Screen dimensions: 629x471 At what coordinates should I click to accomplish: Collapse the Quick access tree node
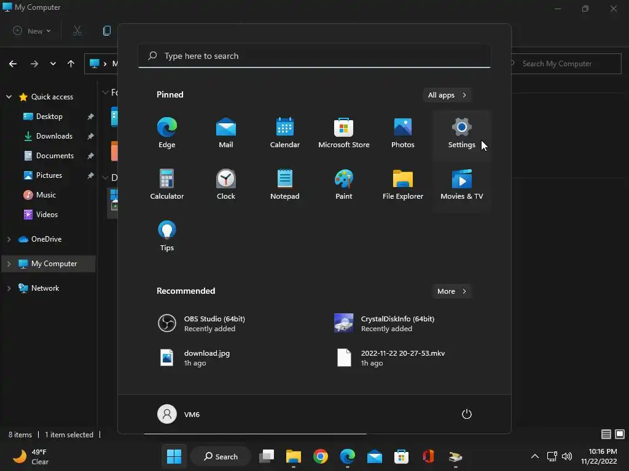coord(9,97)
